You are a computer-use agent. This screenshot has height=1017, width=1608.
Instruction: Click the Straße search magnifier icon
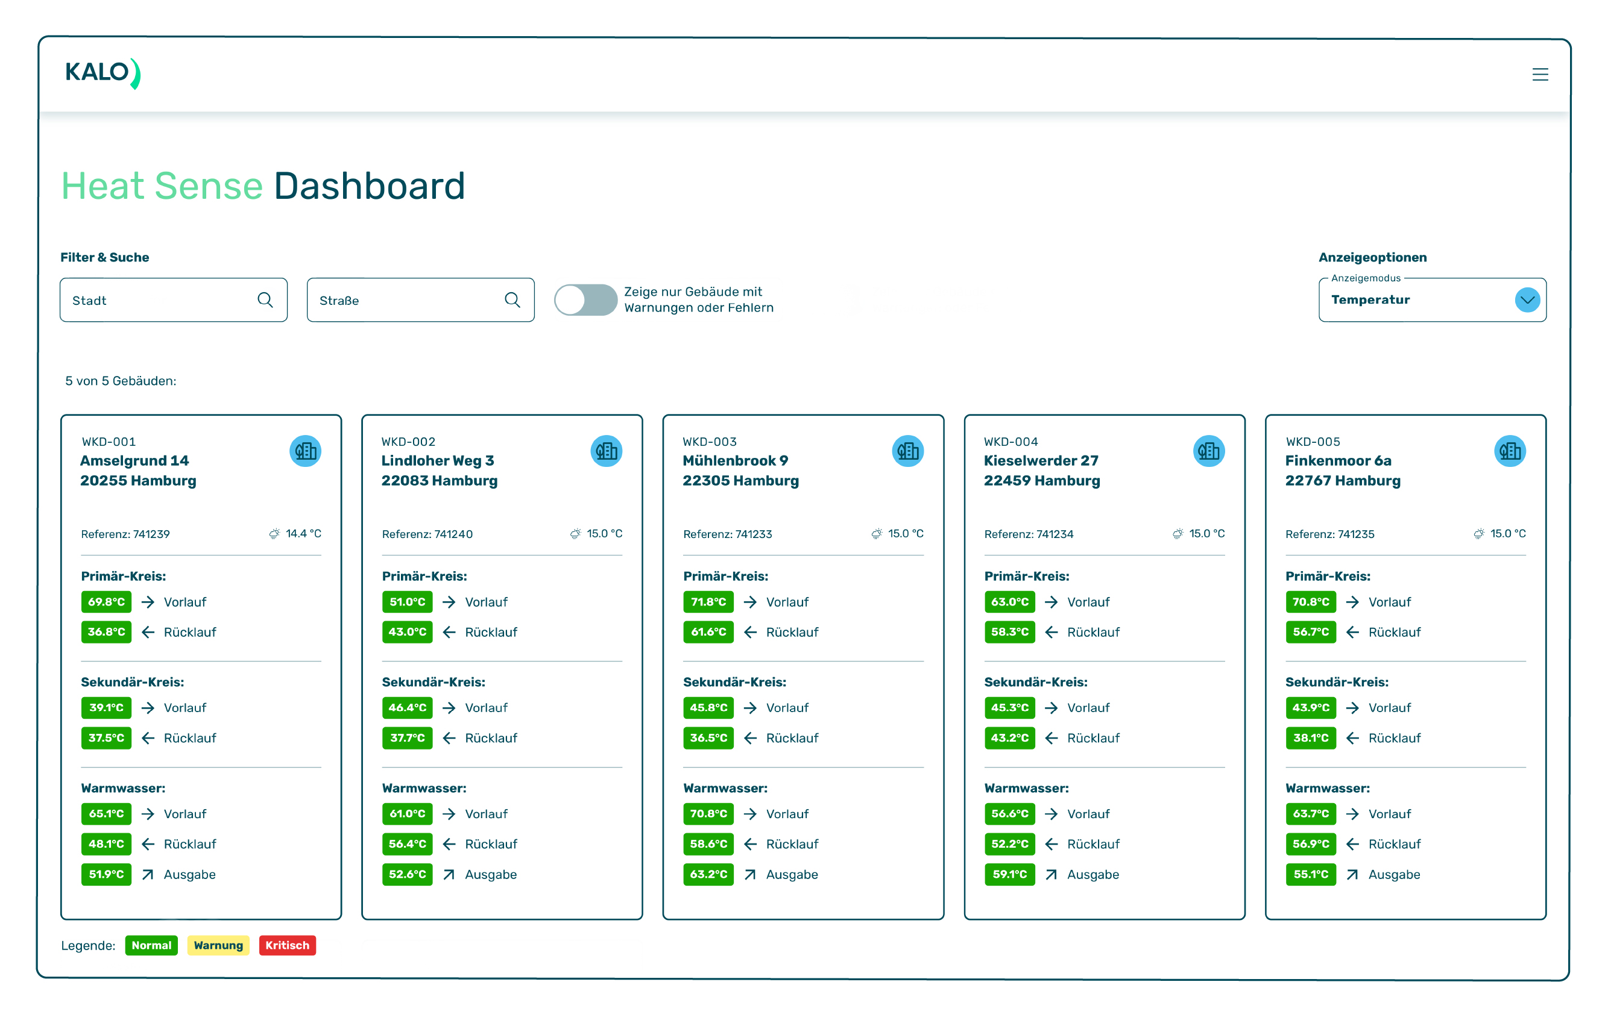coord(512,299)
